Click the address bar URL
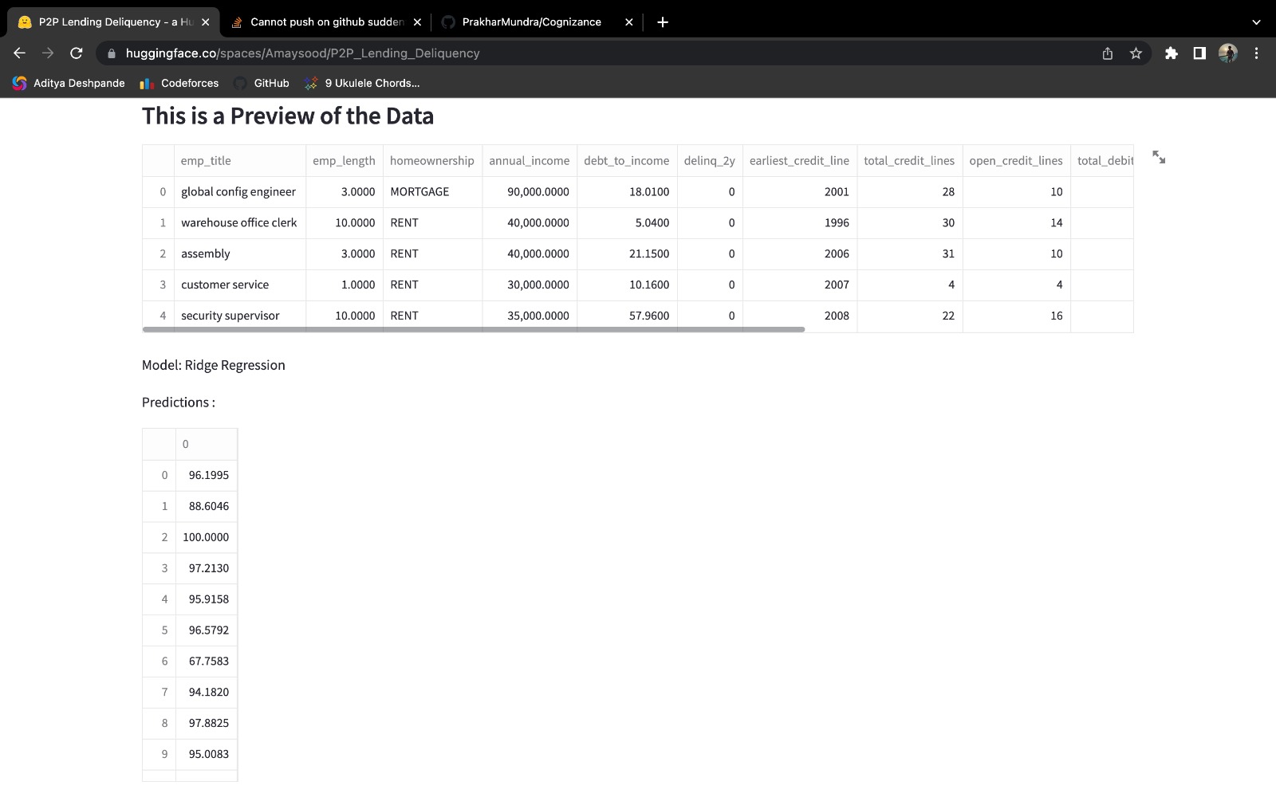Image resolution: width=1276 pixels, height=797 pixels. pyautogui.click(x=303, y=53)
